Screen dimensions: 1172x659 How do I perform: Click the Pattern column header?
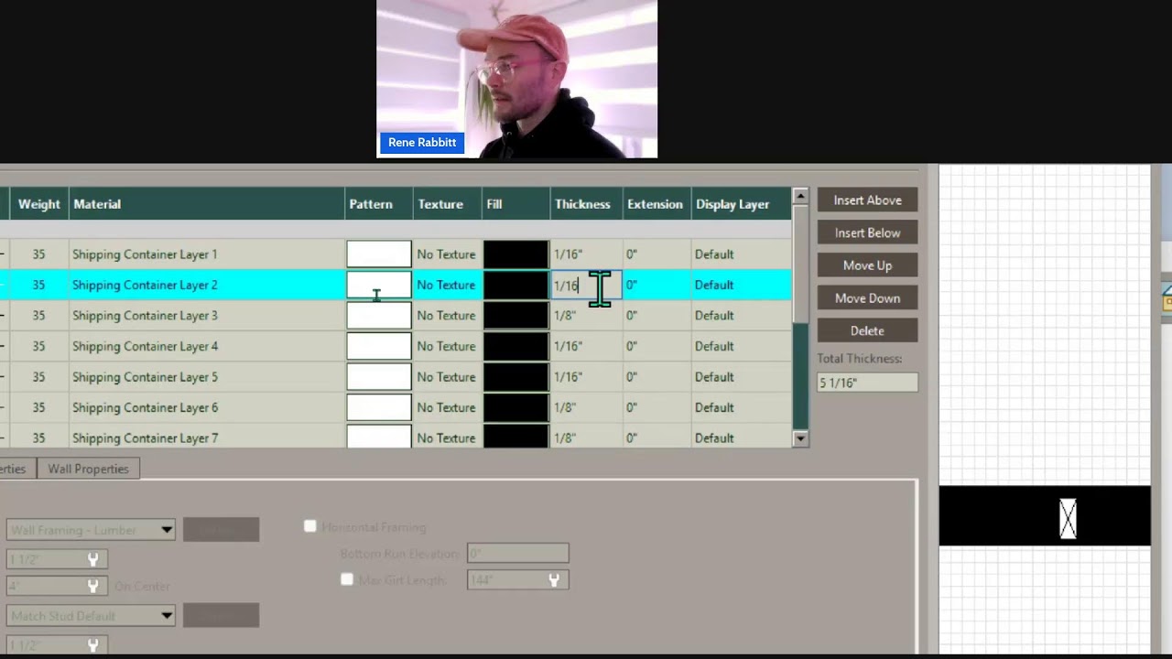[379, 204]
